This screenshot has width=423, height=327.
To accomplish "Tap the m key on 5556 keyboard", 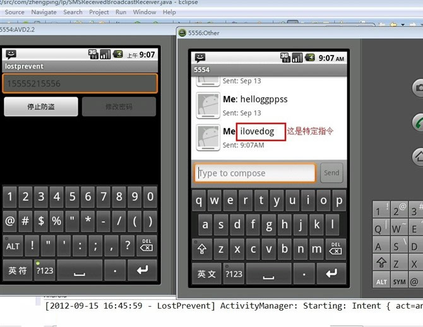I will (x=317, y=249).
